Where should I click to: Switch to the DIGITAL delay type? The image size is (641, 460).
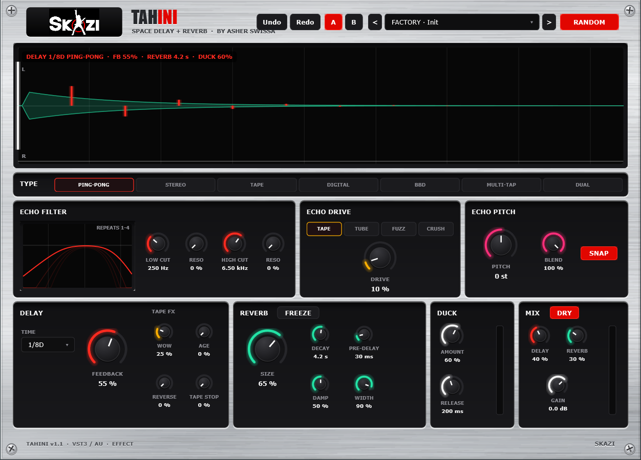tap(338, 185)
